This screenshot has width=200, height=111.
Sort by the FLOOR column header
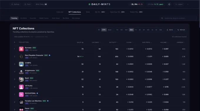(130, 42)
